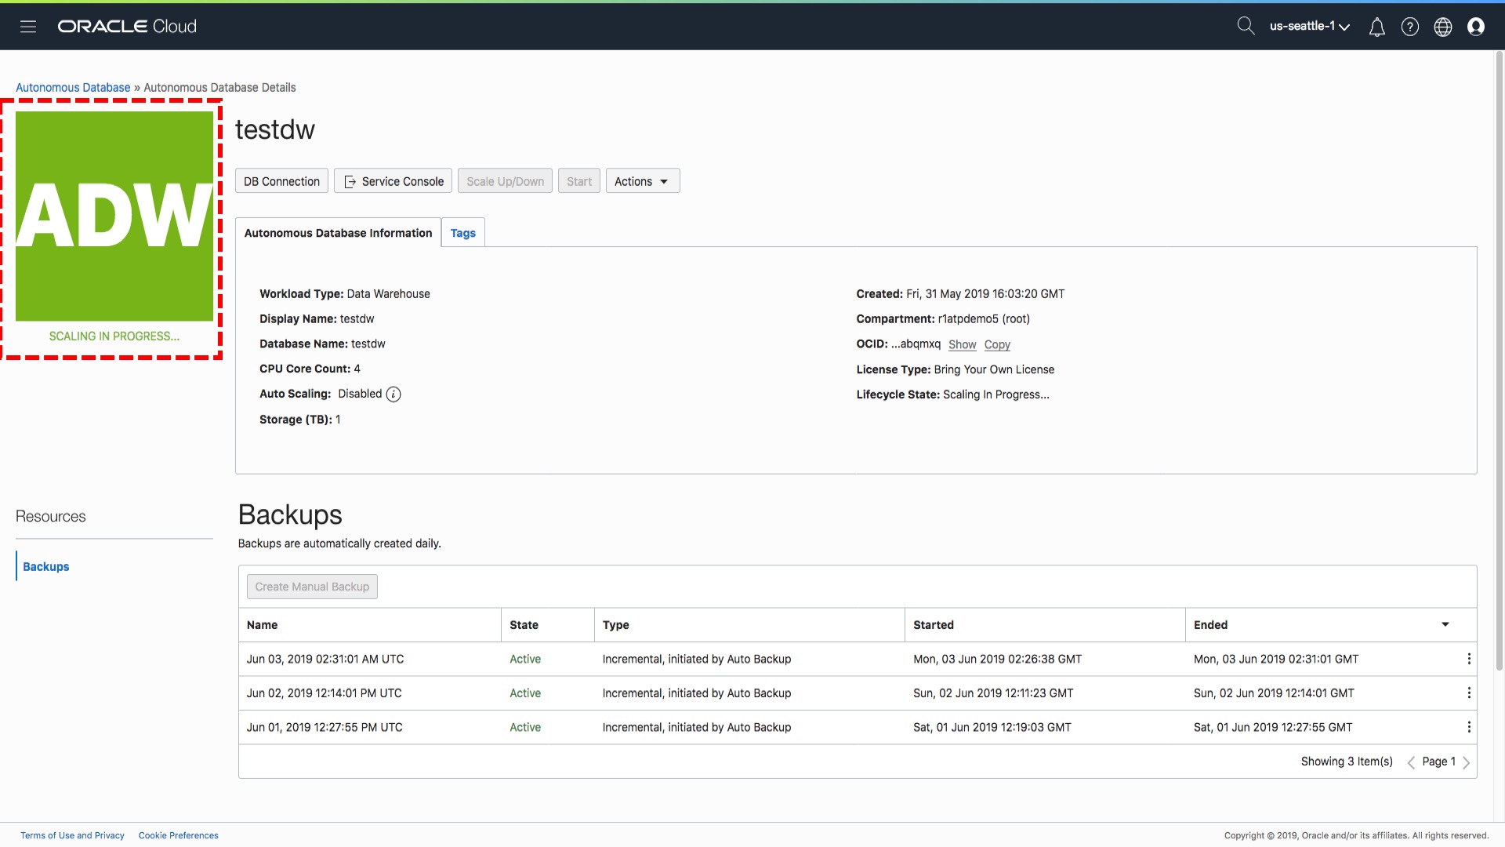Open the help question mark icon
This screenshot has width=1505, height=847.
(1409, 27)
